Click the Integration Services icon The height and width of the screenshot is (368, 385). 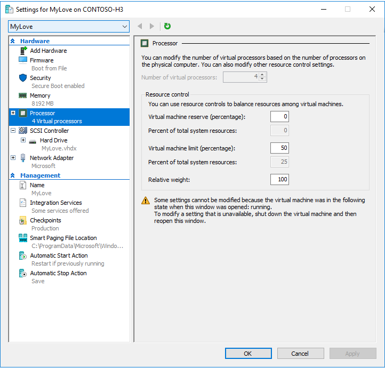click(23, 203)
